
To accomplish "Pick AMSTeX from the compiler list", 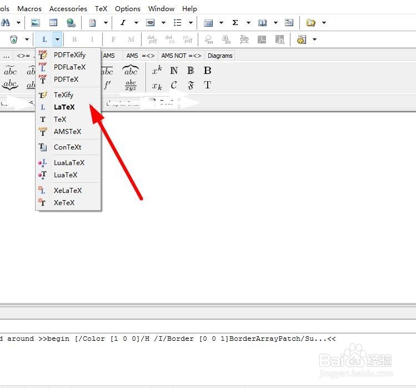I will tap(68, 131).
